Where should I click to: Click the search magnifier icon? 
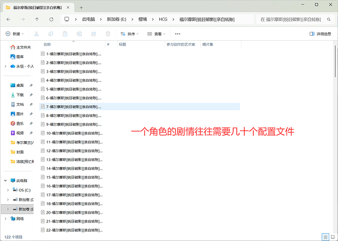[x=329, y=20]
